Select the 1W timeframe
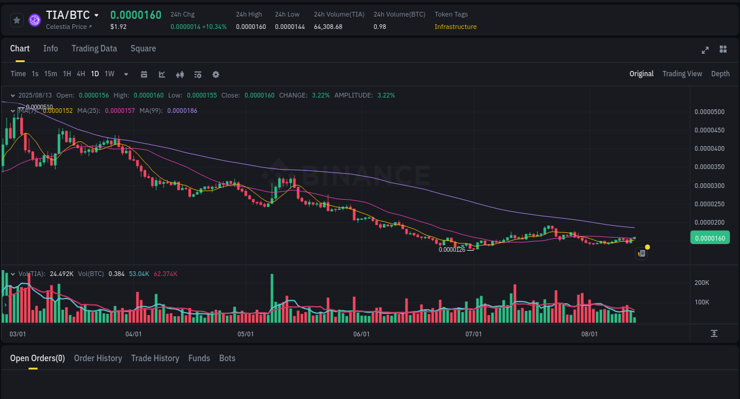Image resolution: width=740 pixels, height=399 pixels. pyautogui.click(x=109, y=74)
